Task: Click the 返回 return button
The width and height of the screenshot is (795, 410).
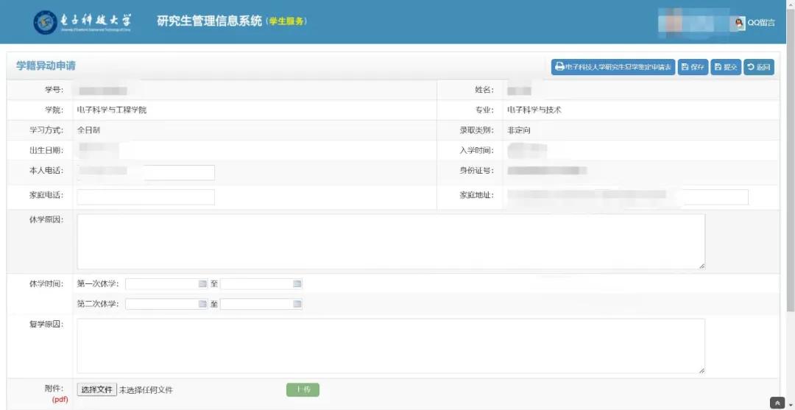Action: (x=758, y=67)
